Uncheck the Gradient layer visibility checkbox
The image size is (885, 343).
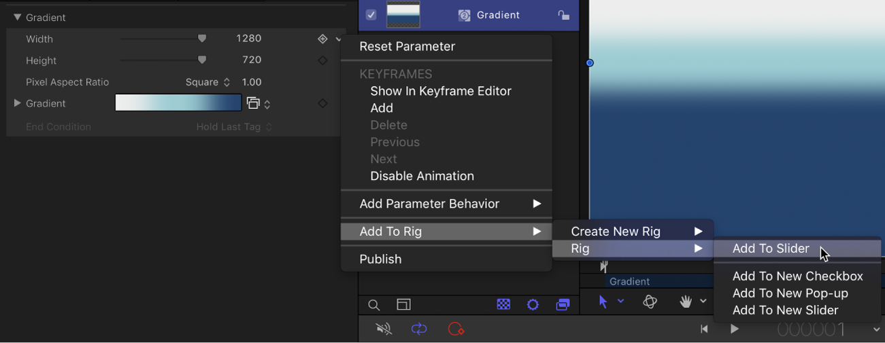coord(371,15)
